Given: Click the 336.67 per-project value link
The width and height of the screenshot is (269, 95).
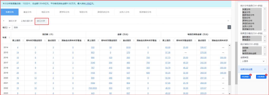Looking at the screenshot, I should 203,47.
